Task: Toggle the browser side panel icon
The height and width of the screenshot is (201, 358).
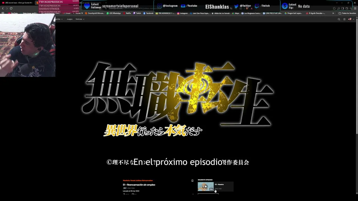Action: click(x=343, y=8)
